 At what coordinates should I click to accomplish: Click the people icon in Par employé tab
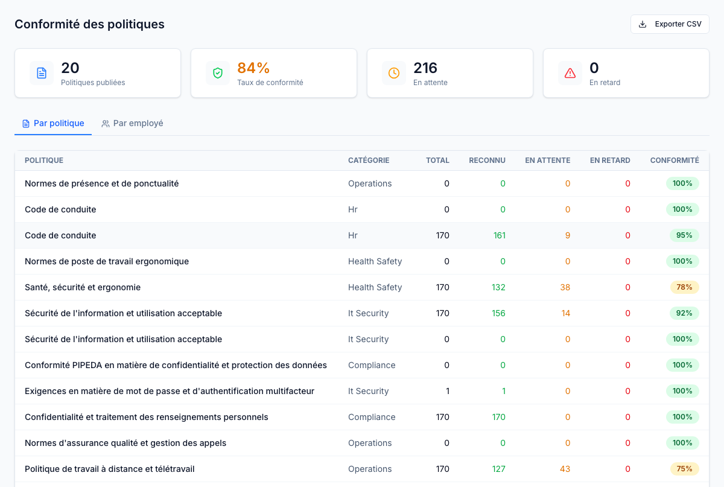click(x=106, y=124)
